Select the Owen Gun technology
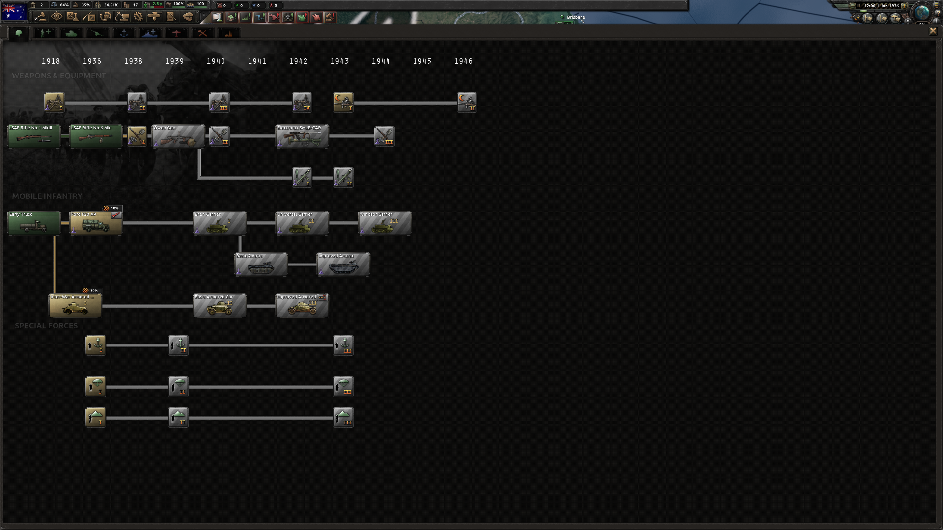Viewport: 943px width, 530px height. 178,136
